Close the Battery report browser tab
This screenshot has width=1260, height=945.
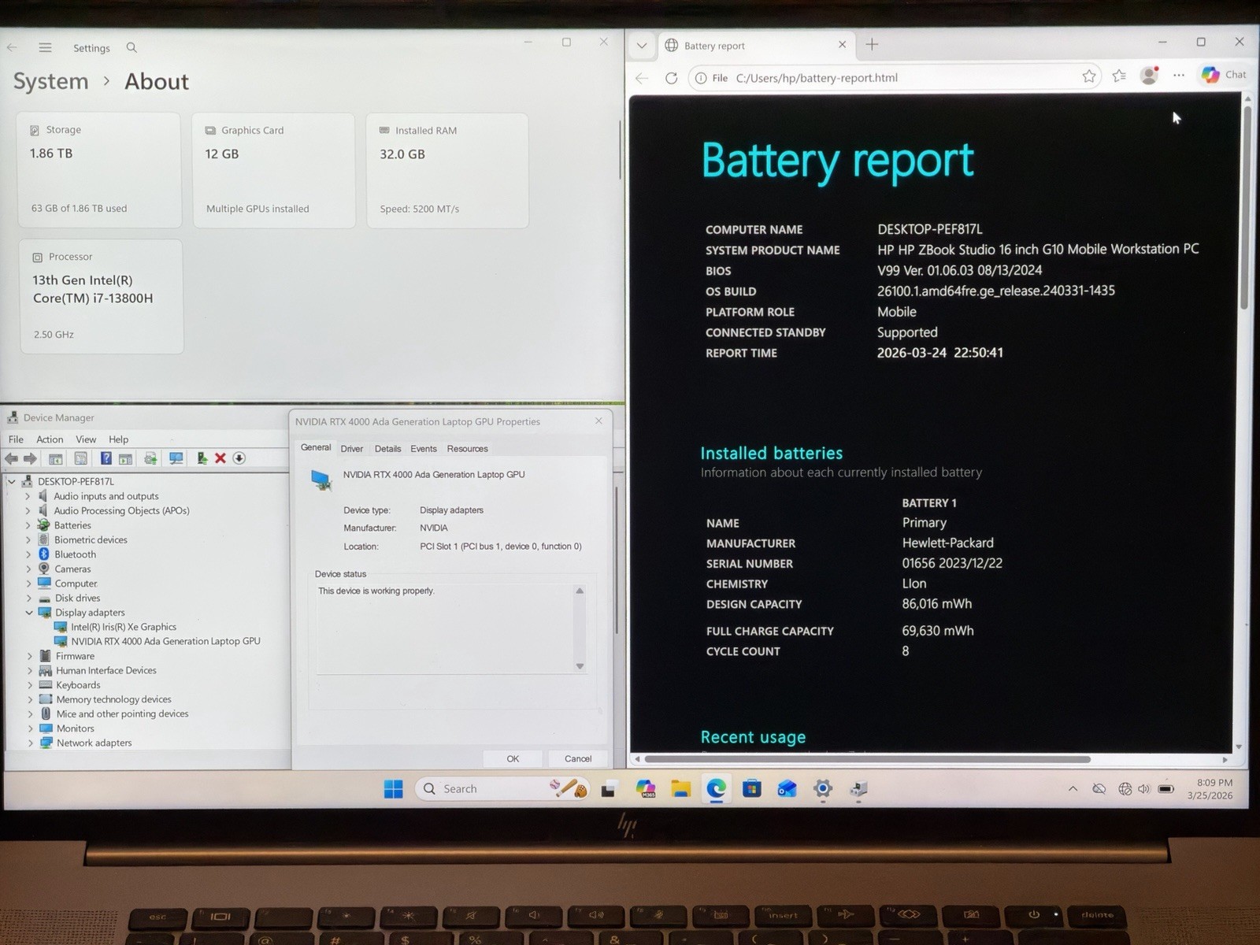click(x=842, y=45)
